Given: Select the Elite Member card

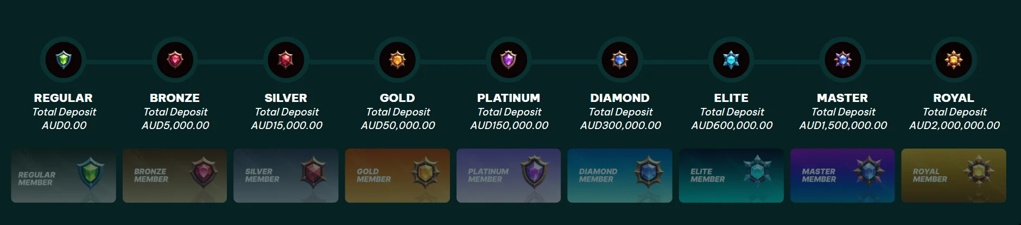Looking at the screenshot, I should [731, 176].
